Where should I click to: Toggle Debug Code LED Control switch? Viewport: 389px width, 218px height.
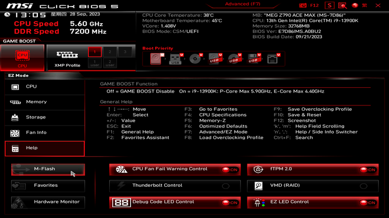230,203
